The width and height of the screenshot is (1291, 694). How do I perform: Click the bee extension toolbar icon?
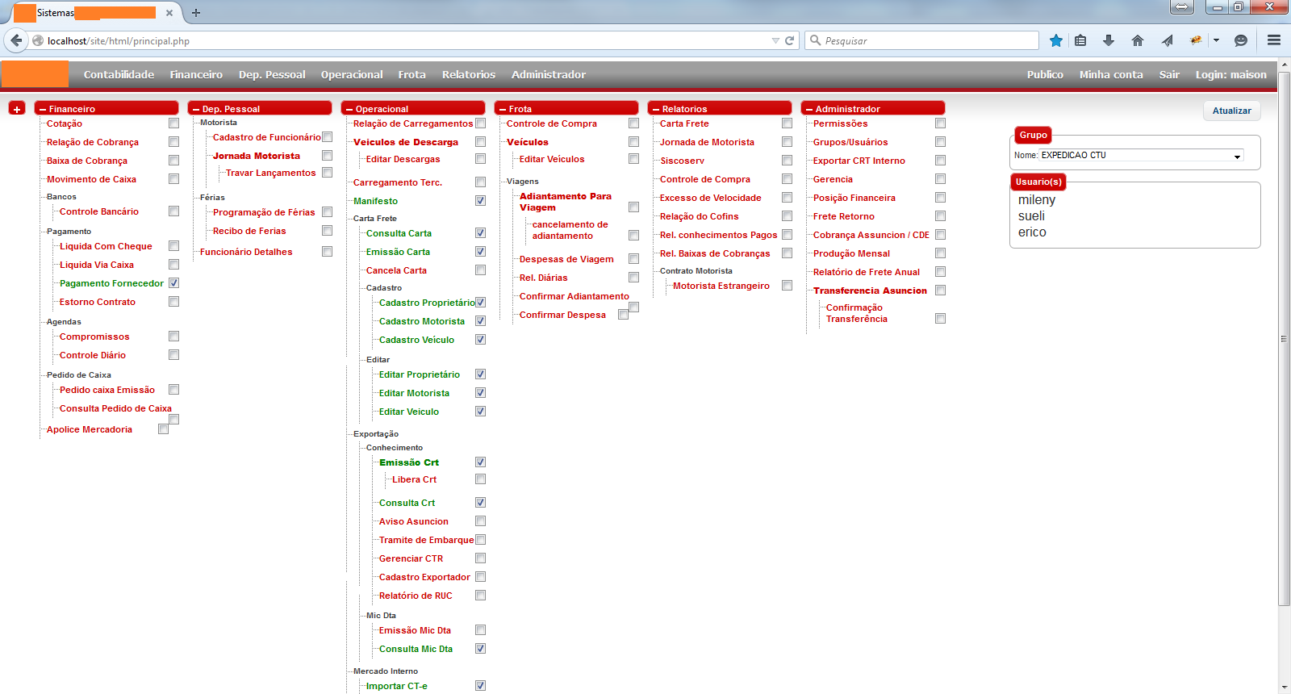pyautogui.click(x=1196, y=40)
